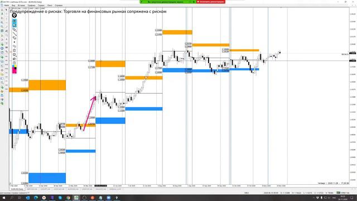
Task: Open Skype from the taskbar
Action: click(60, 198)
